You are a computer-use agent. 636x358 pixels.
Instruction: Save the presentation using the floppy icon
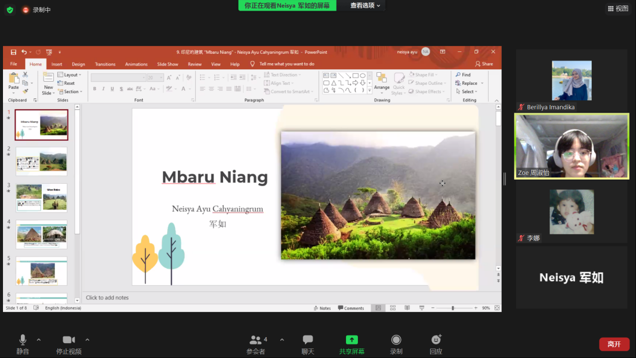[x=13, y=52]
